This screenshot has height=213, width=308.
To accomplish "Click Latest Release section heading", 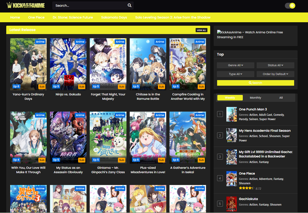I will pyautogui.click(x=23, y=30).
